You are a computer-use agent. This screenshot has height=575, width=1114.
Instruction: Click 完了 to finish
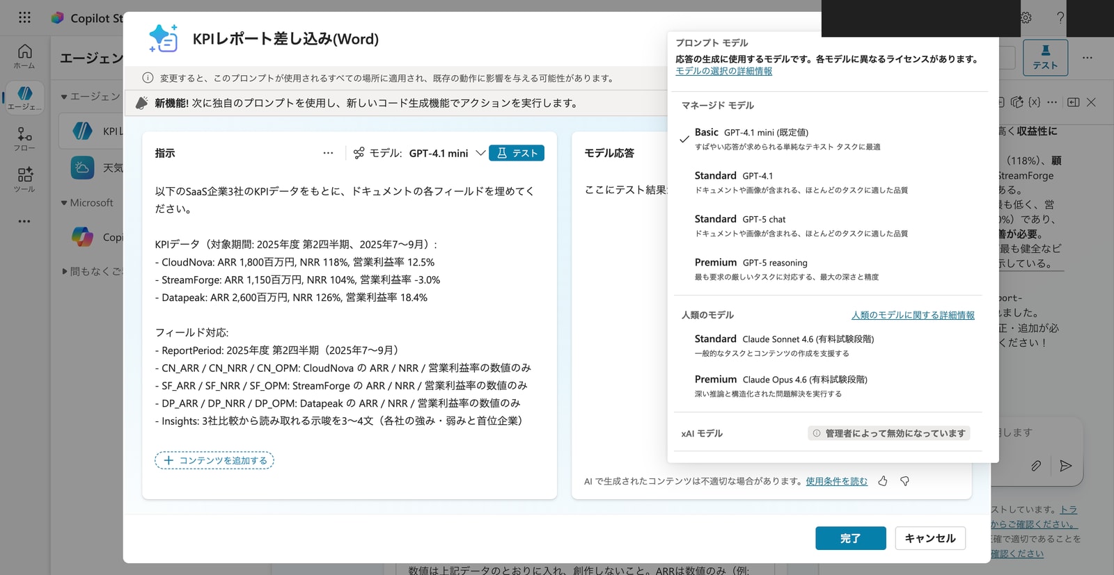click(851, 538)
